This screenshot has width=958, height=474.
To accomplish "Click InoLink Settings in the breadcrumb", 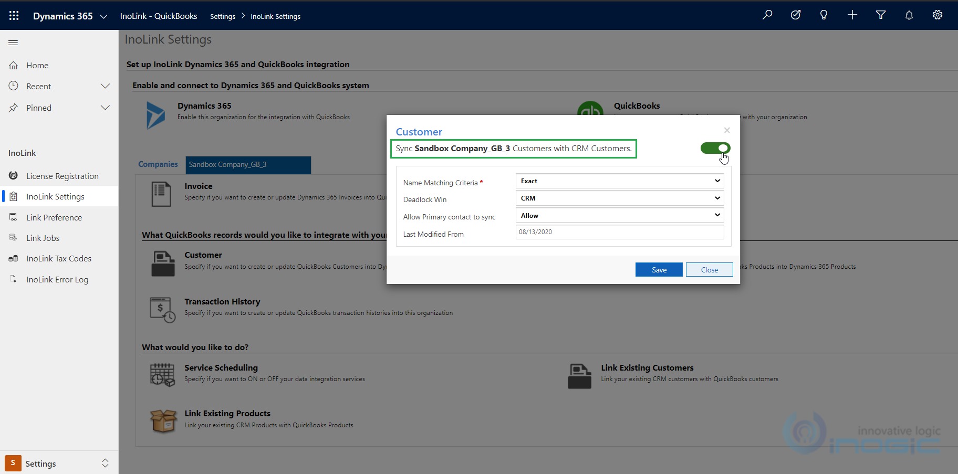I will pos(276,16).
